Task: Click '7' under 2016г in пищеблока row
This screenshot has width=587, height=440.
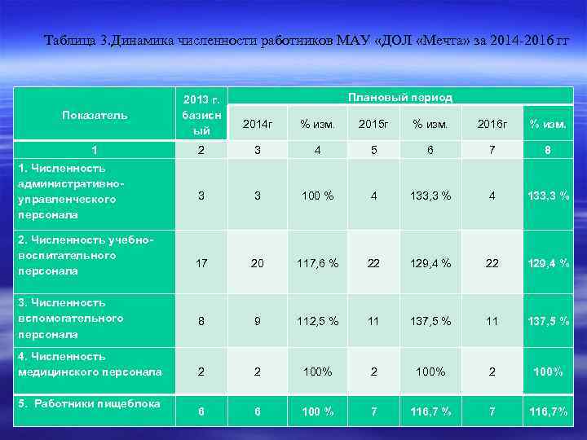Action: (x=492, y=411)
